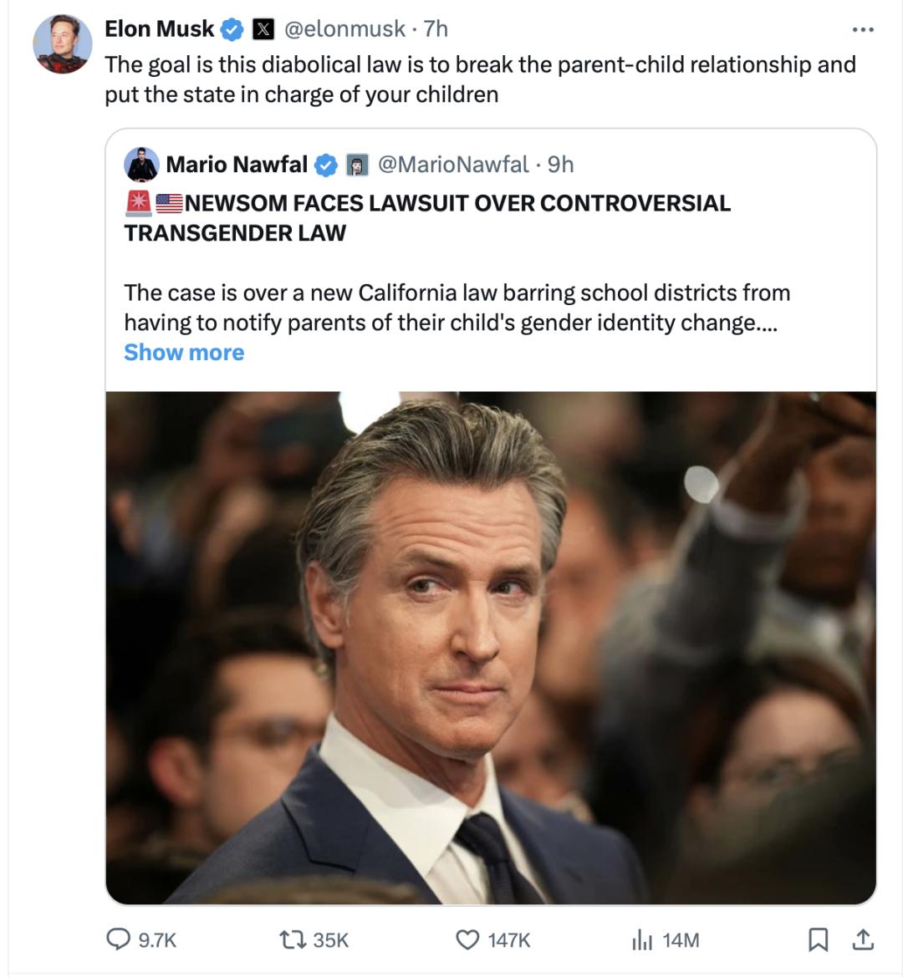Screen dimensions: 903x977
Task: Expand quoted tweet with Show more
Action: point(184,353)
